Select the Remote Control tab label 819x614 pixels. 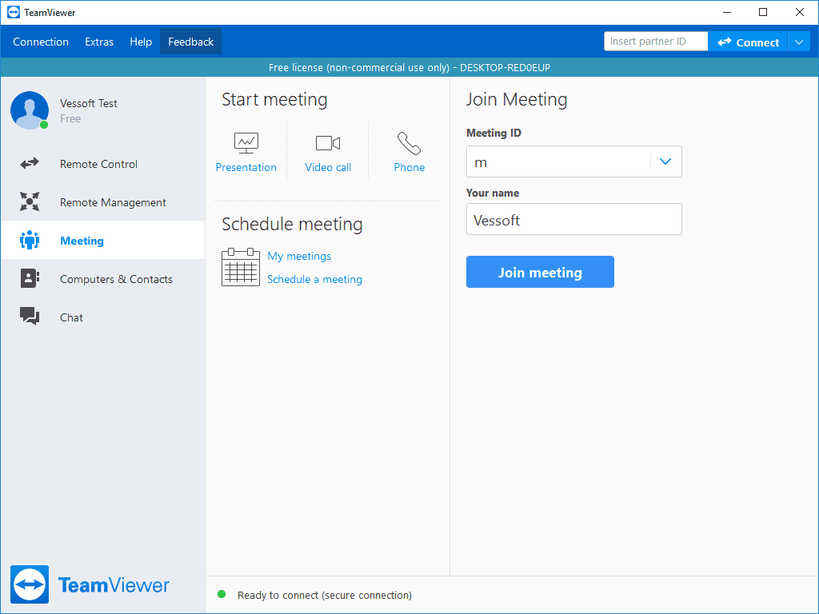click(x=98, y=164)
